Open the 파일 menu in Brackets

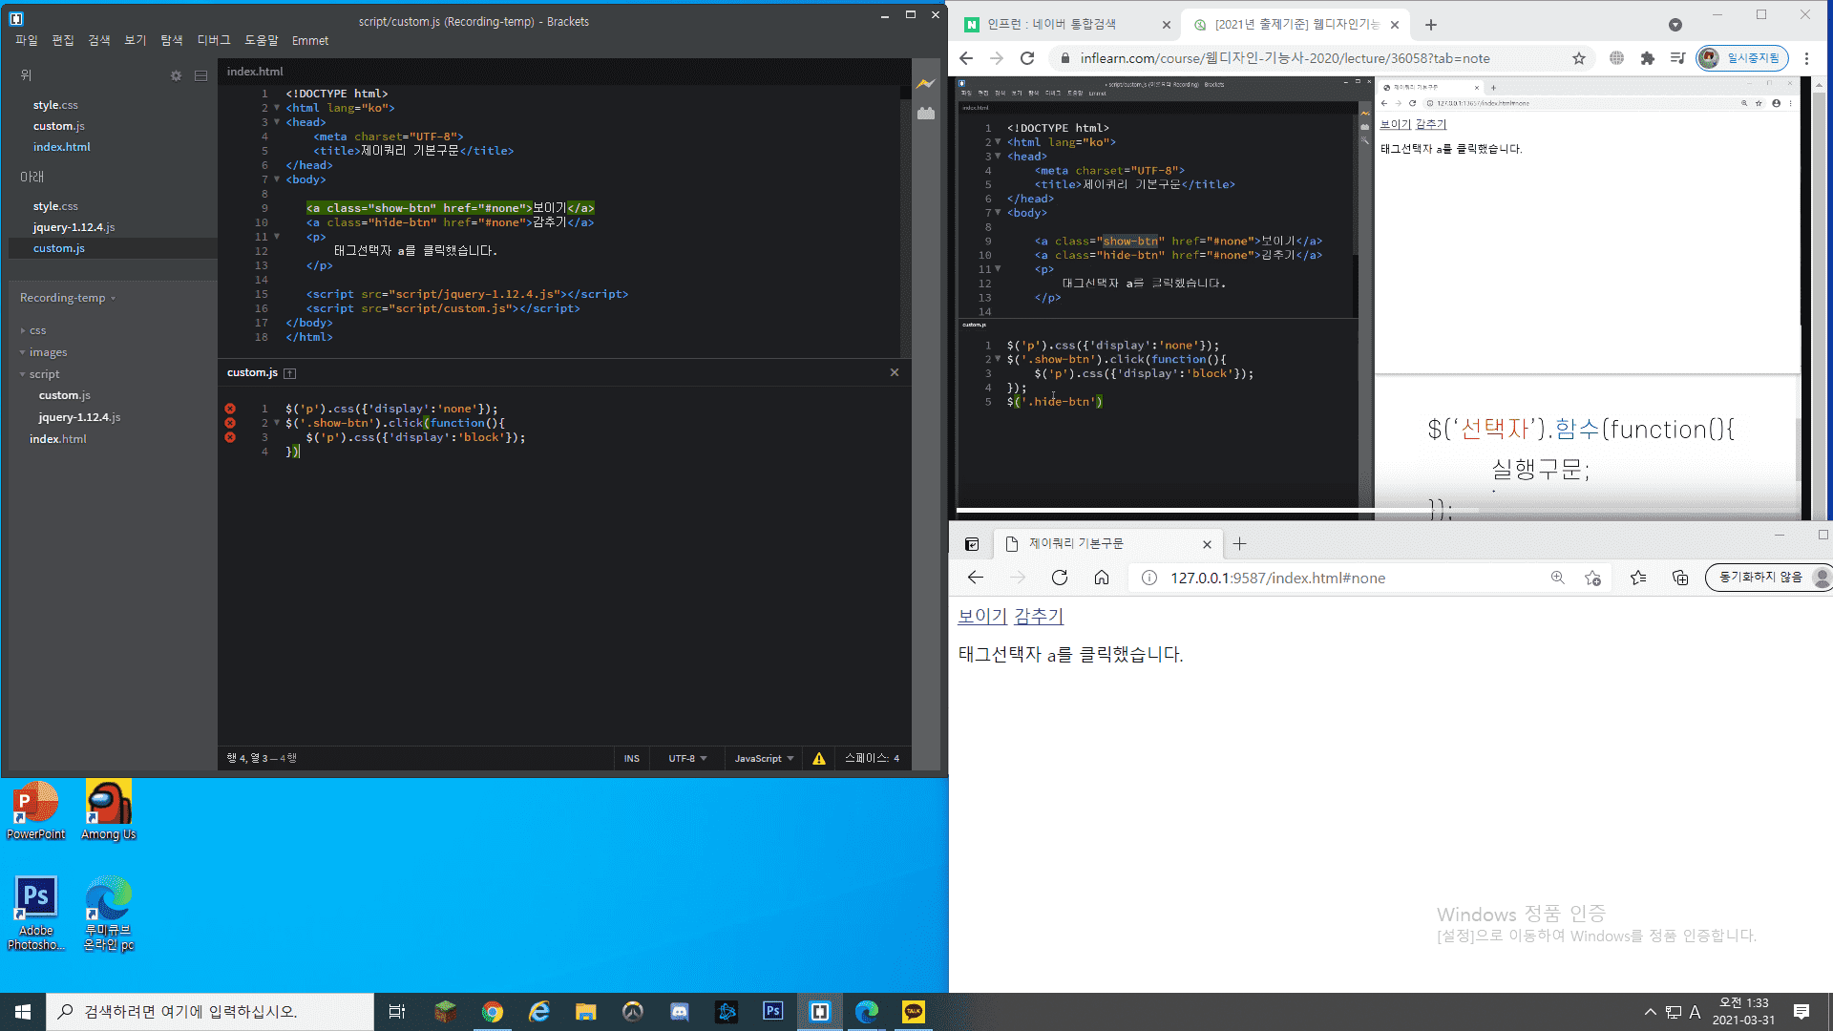pos(27,40)
